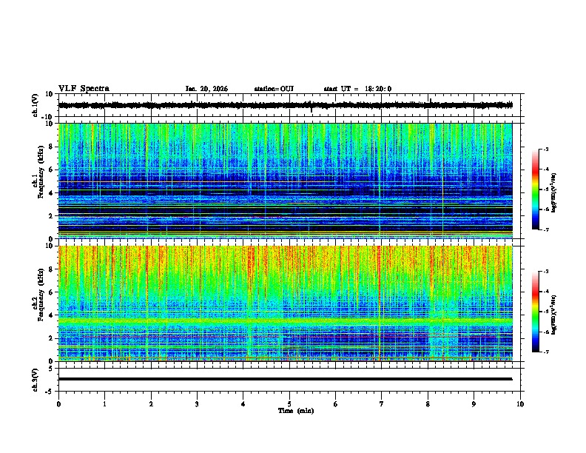Click time axis tick label "1"
Viewport: 586px width, 453px height.
104,404
